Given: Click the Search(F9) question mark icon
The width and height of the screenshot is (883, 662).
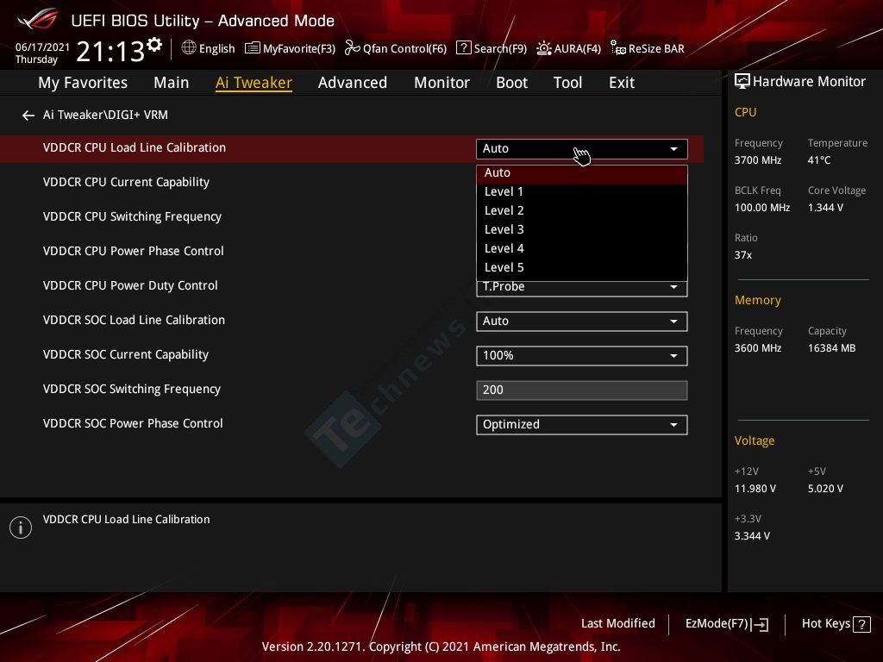Looking at the screenshot, I should pos(463,48).
